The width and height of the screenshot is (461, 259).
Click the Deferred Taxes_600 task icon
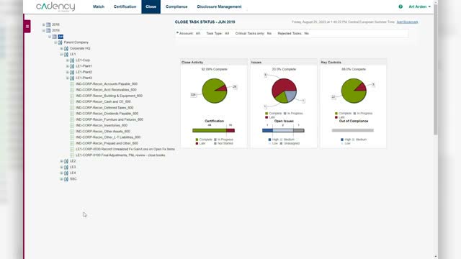[x=72, y=107]
